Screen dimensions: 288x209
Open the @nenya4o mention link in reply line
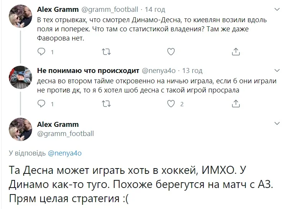(65, 153)
